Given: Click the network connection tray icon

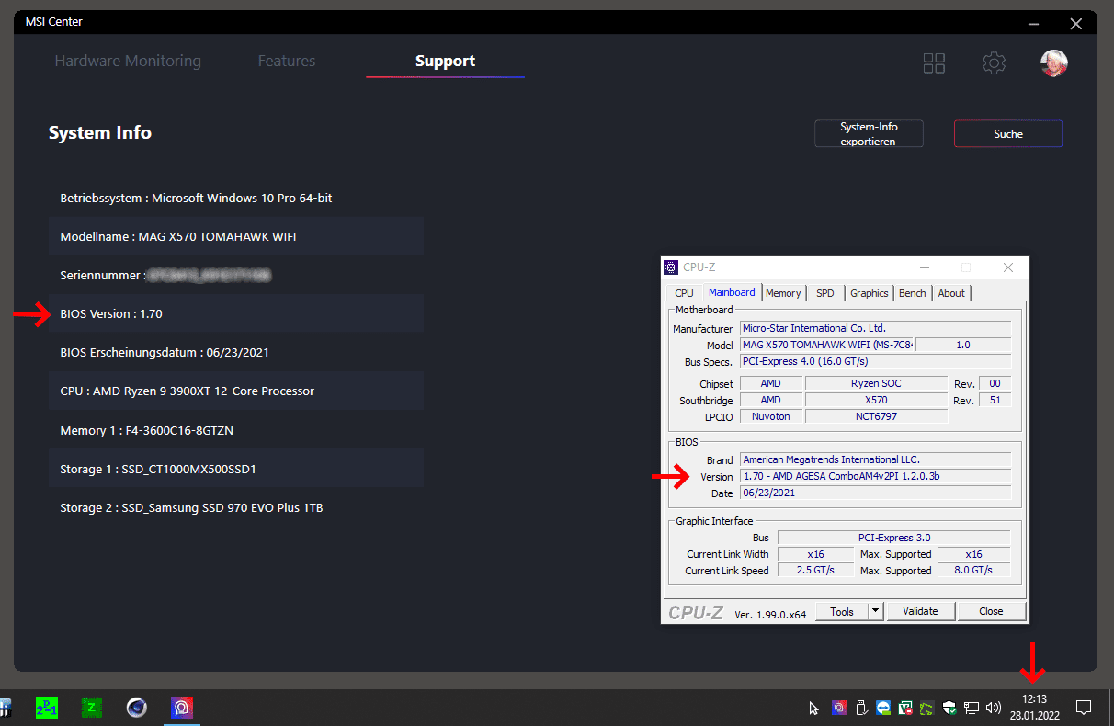Looking at the screenshot, I should [x=972, y=708].
